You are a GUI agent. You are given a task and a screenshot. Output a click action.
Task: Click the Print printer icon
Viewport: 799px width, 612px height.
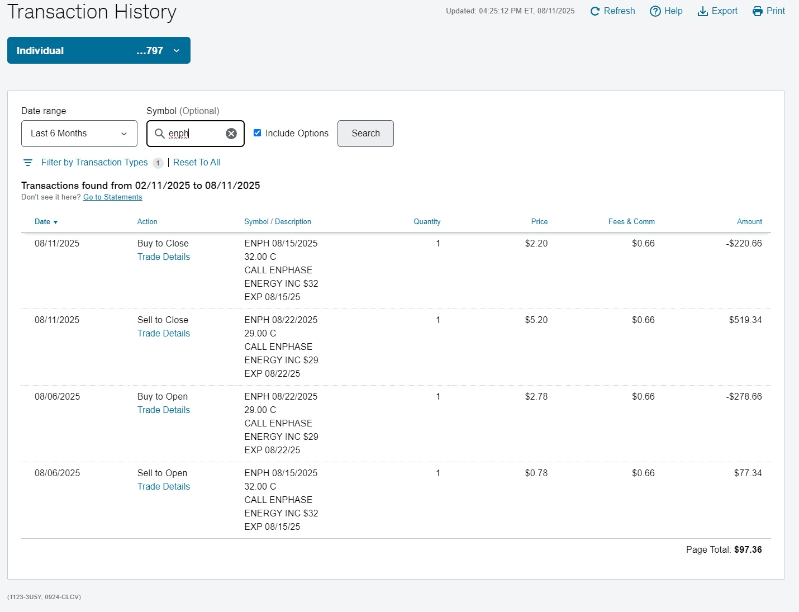click(x=757, y=11)
